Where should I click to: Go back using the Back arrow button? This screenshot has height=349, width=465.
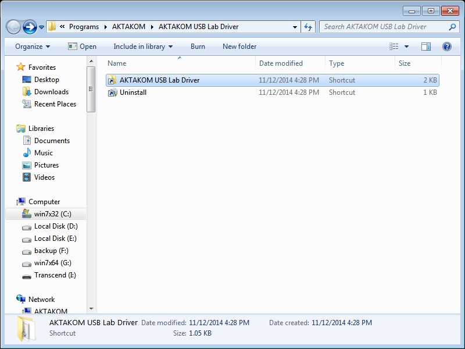(x=13, y=27)
